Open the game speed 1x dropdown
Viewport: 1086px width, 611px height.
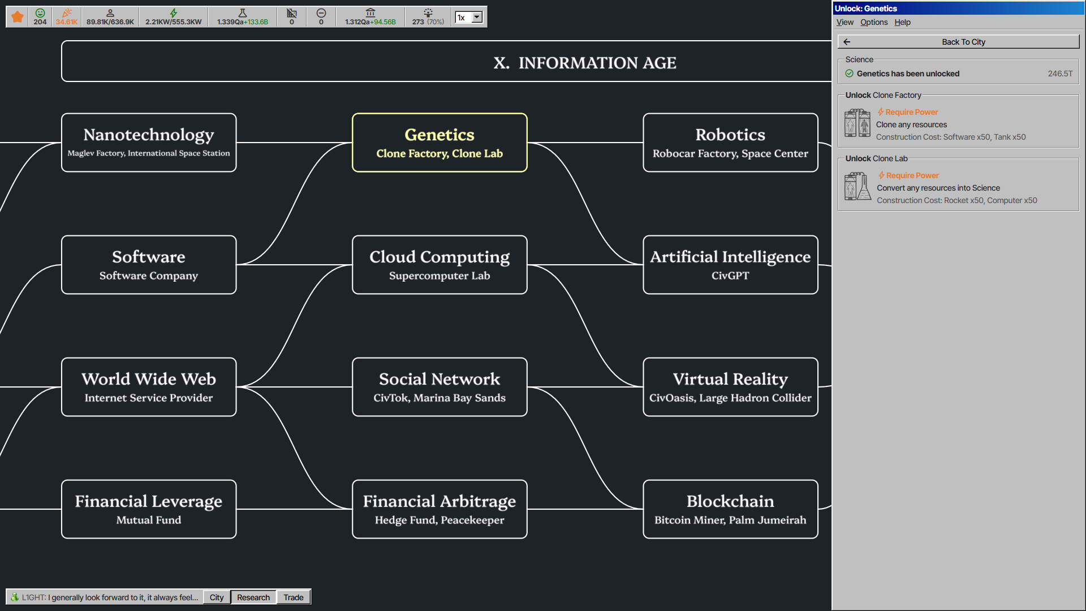tap(468, 18)
